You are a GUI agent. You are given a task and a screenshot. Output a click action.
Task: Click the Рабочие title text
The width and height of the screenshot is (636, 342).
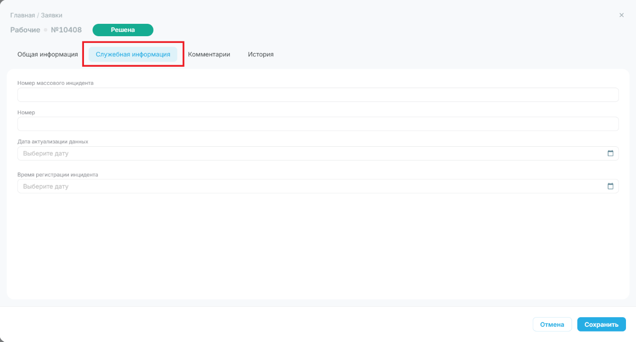click(25, 30)
